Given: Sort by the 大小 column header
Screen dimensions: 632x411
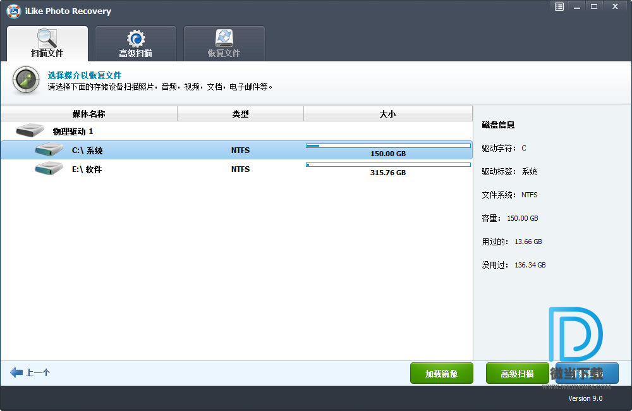Looking at the screenshot, I should click(388, 114).
